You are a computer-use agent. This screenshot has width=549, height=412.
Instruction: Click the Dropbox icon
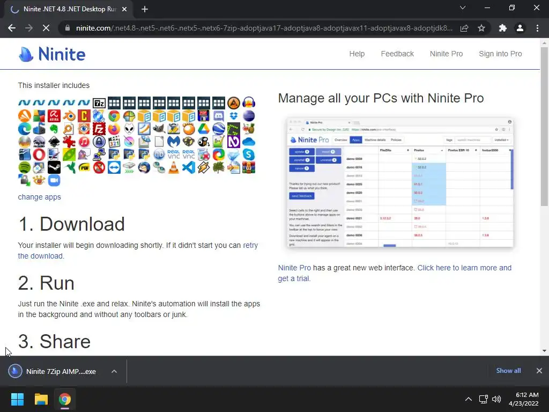pos(234,116)
